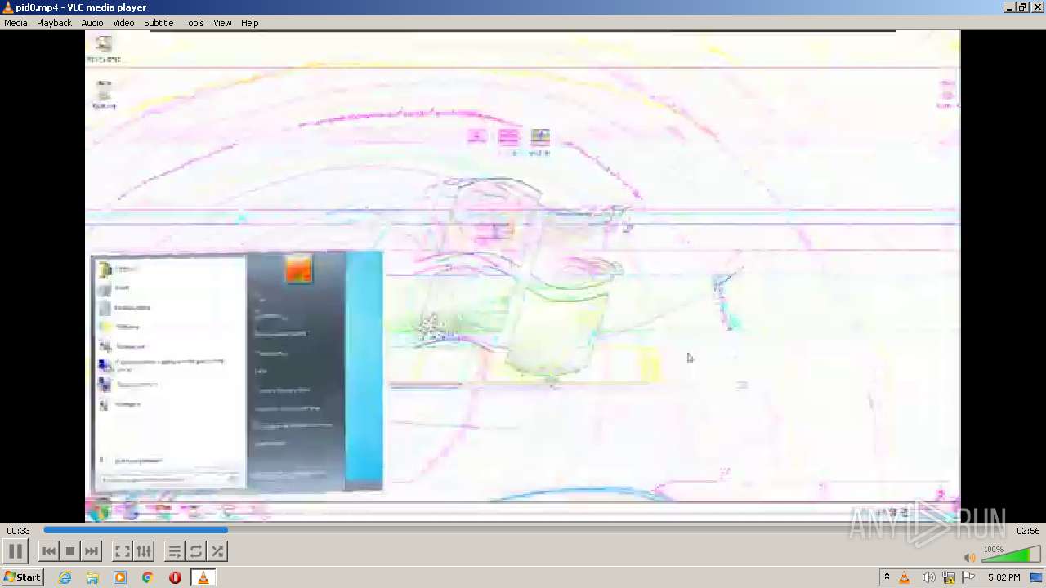This screenshot has width=1046, height=588.
Task: Open clock showing 5:02 PM
Action: pos(1004,577)
